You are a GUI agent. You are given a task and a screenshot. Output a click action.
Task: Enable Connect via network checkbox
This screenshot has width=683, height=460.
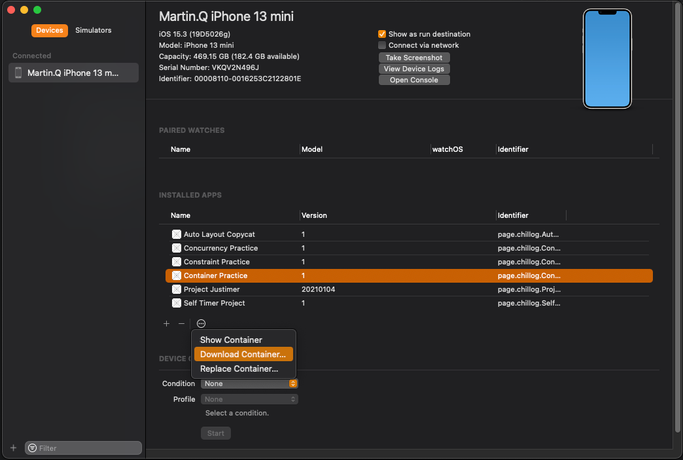click(x=382, y=45)
